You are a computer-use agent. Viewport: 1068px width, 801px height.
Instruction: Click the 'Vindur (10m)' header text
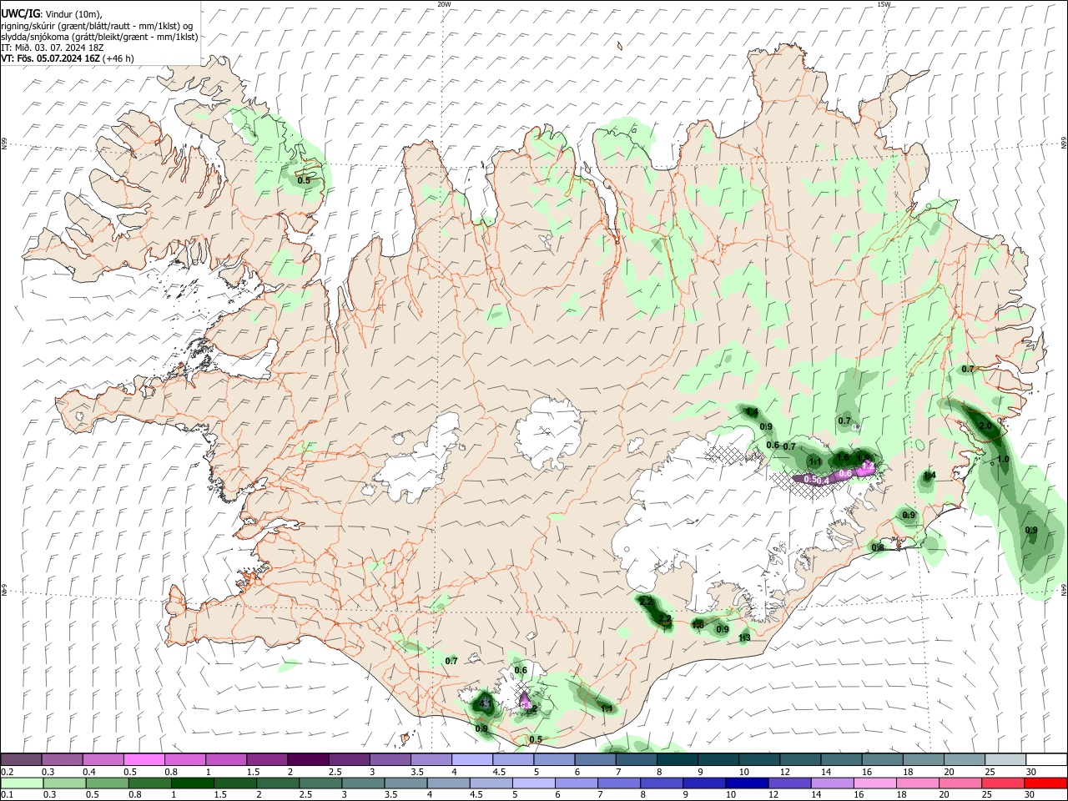[x=73, y=14]
